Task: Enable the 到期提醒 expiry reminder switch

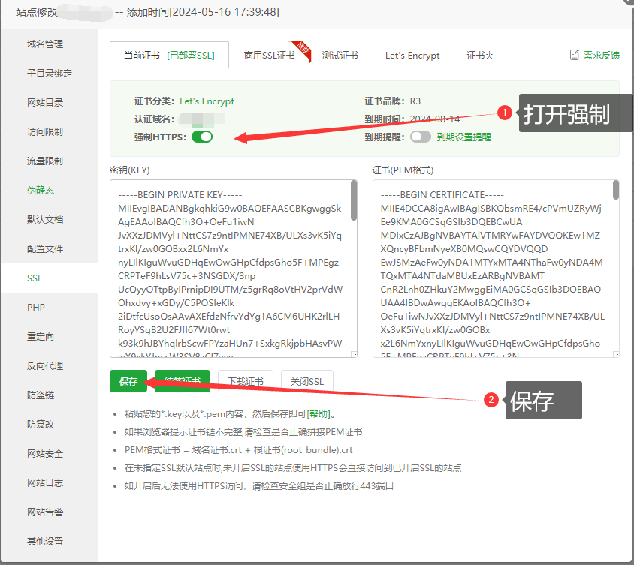Action: coord(420,137)
